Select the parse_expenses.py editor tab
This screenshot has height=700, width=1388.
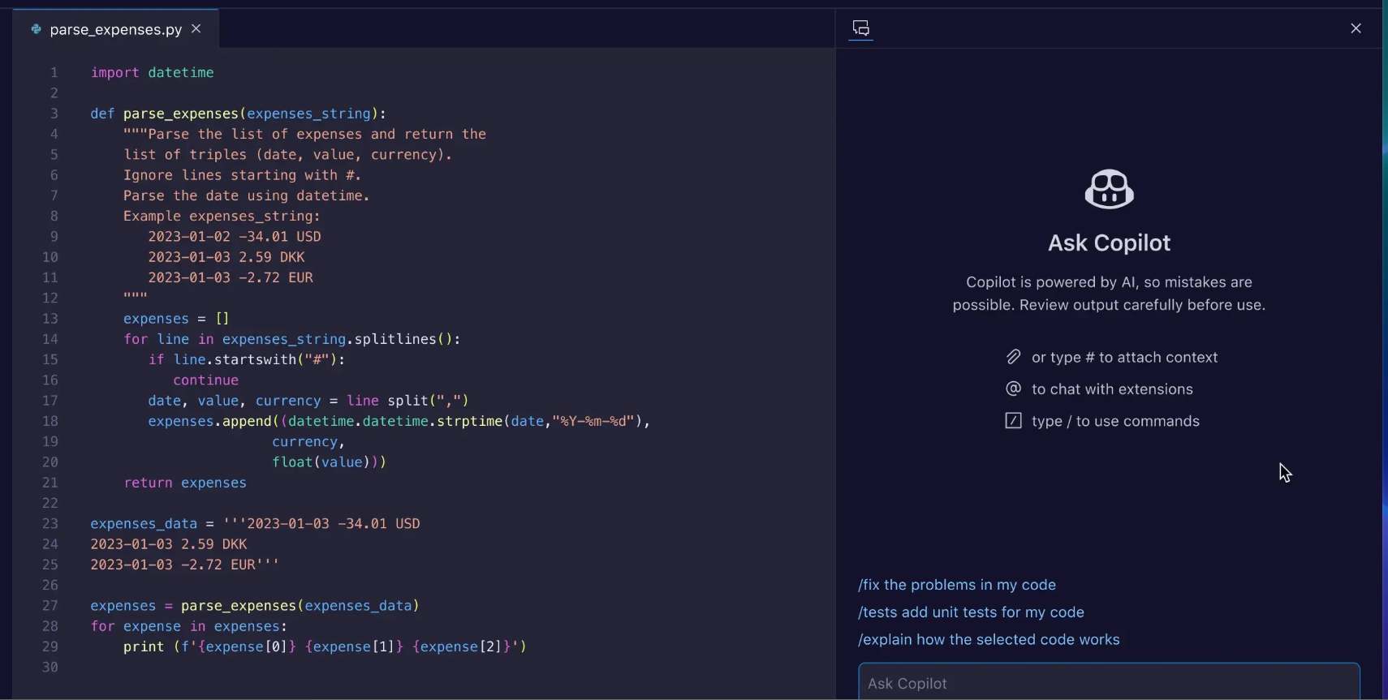click(115, 29)
